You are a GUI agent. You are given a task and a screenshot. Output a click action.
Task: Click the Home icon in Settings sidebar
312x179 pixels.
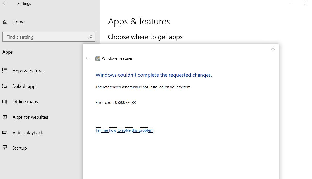pos(5,22)
